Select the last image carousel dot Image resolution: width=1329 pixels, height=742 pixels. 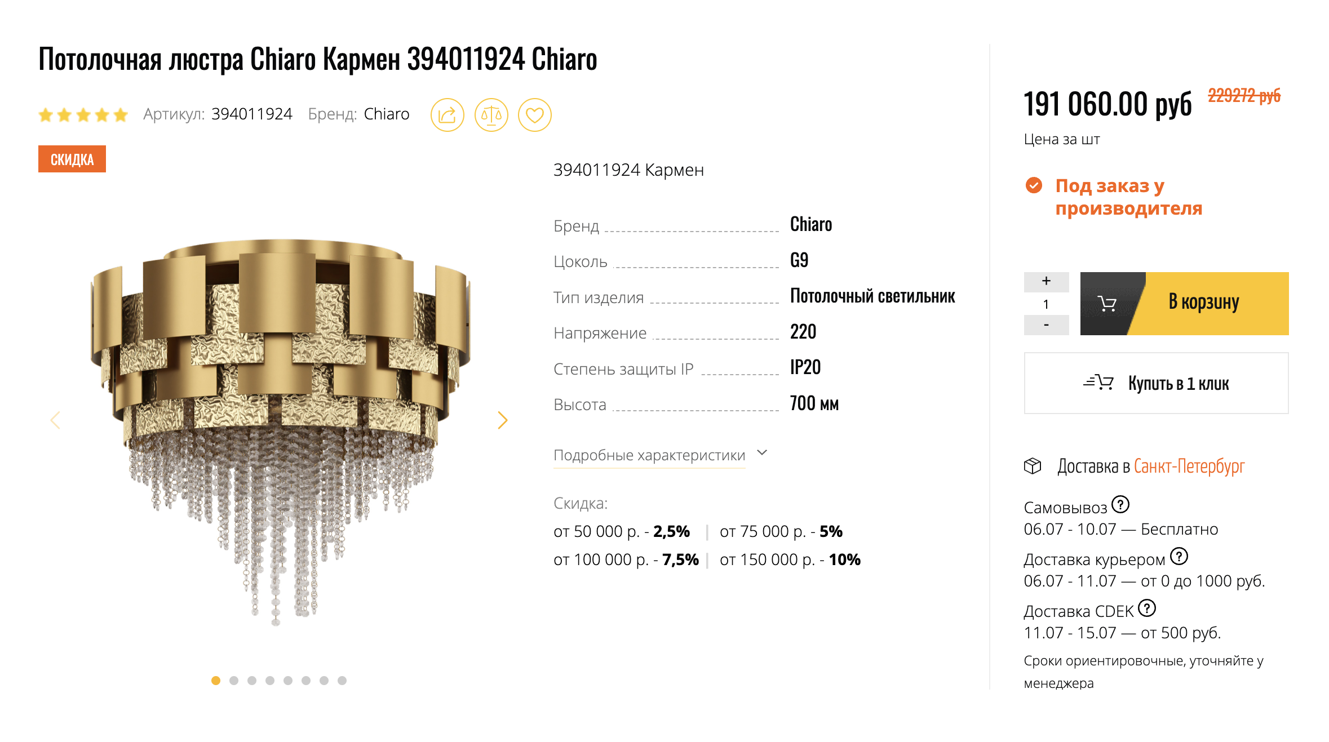click(x=342, y=681)
